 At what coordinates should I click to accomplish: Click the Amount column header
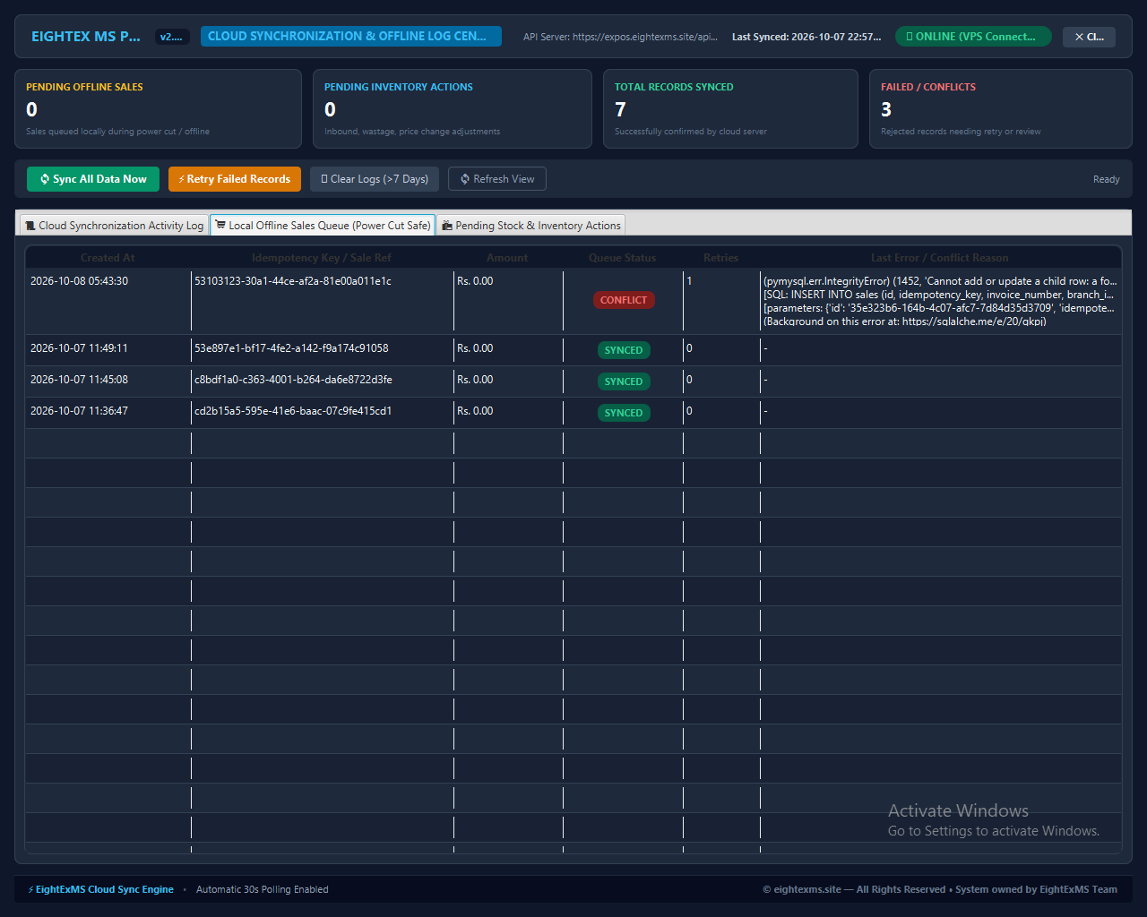[507, 258]
